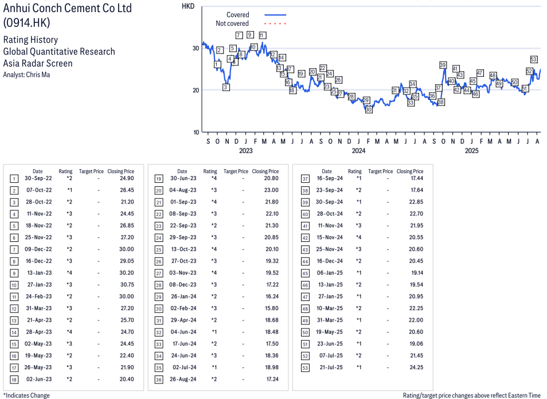Click date 10-Mar-25

click(x=330, y=308)
